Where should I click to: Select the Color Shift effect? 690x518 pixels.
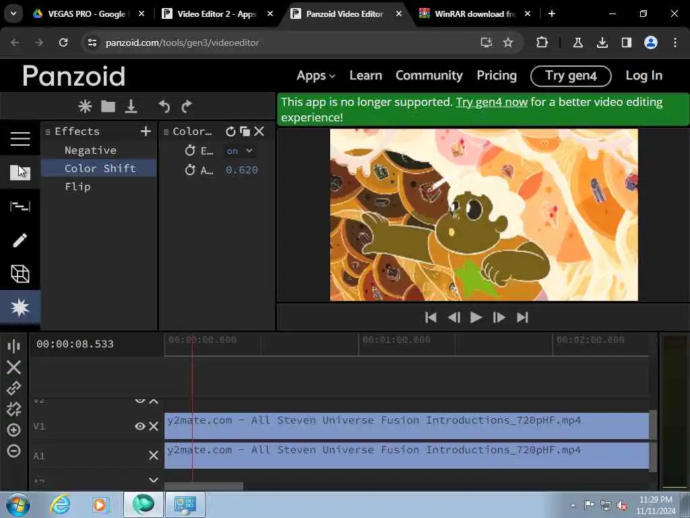point(98,168)
